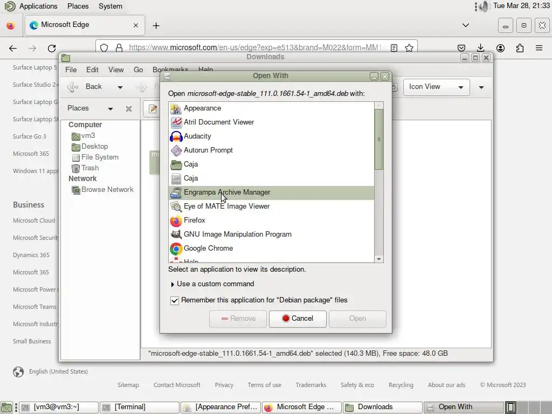Click scrollbar down arrow in application list
Image resolution: width=552 pixels, height=414 pixels.
point(379,259)
